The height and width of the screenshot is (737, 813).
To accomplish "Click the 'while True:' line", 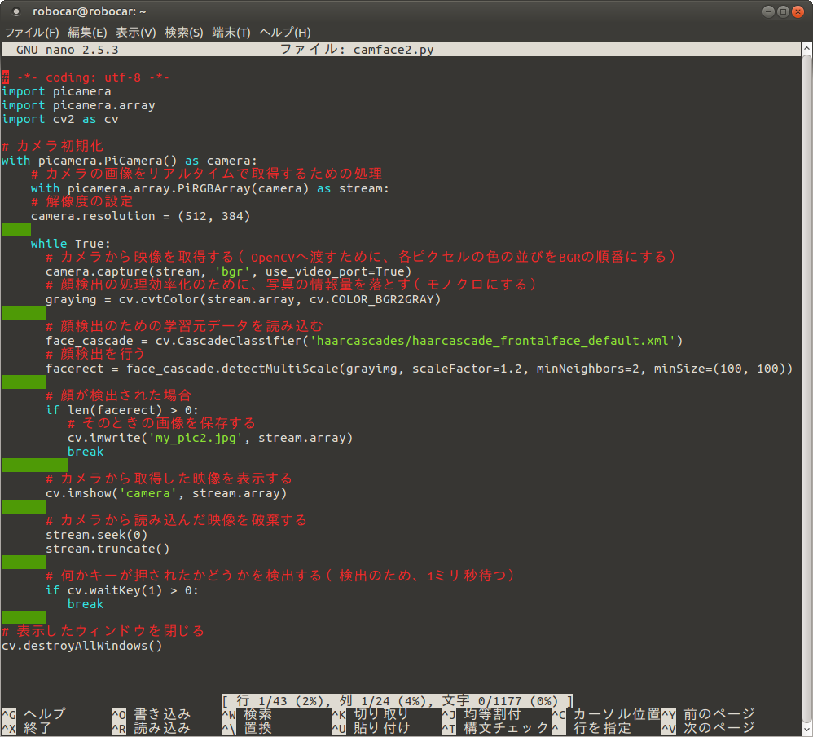I will pyautogui.click(x=71, y=244).
